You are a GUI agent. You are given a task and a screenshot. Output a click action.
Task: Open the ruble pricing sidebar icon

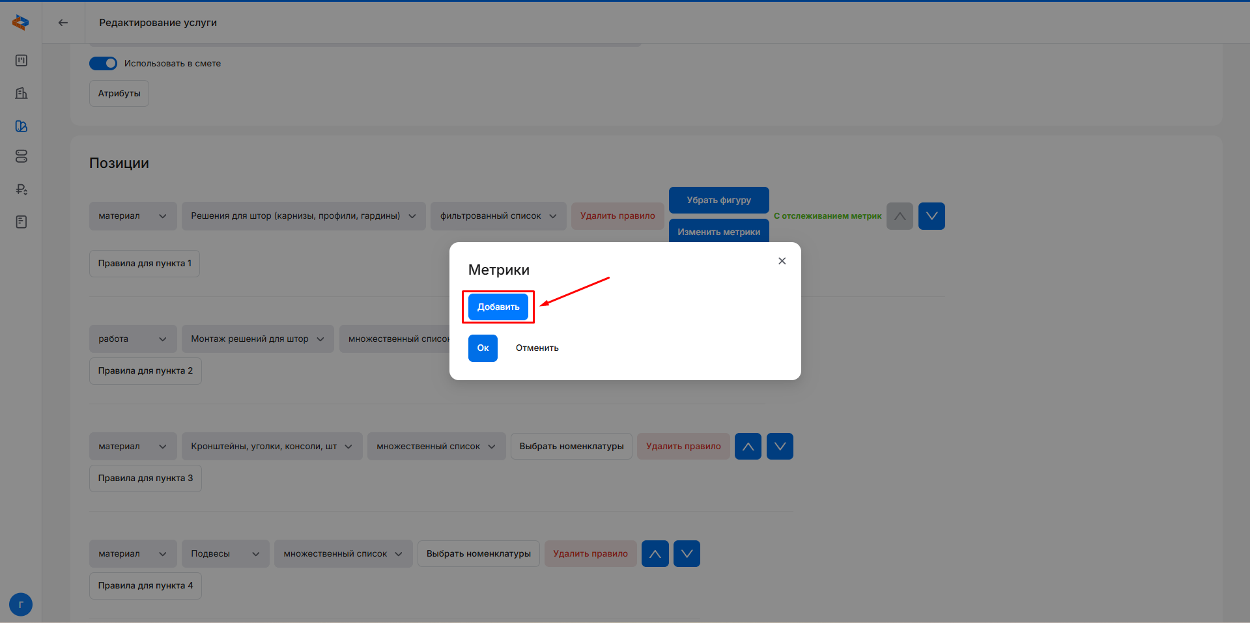pos(21,189)
